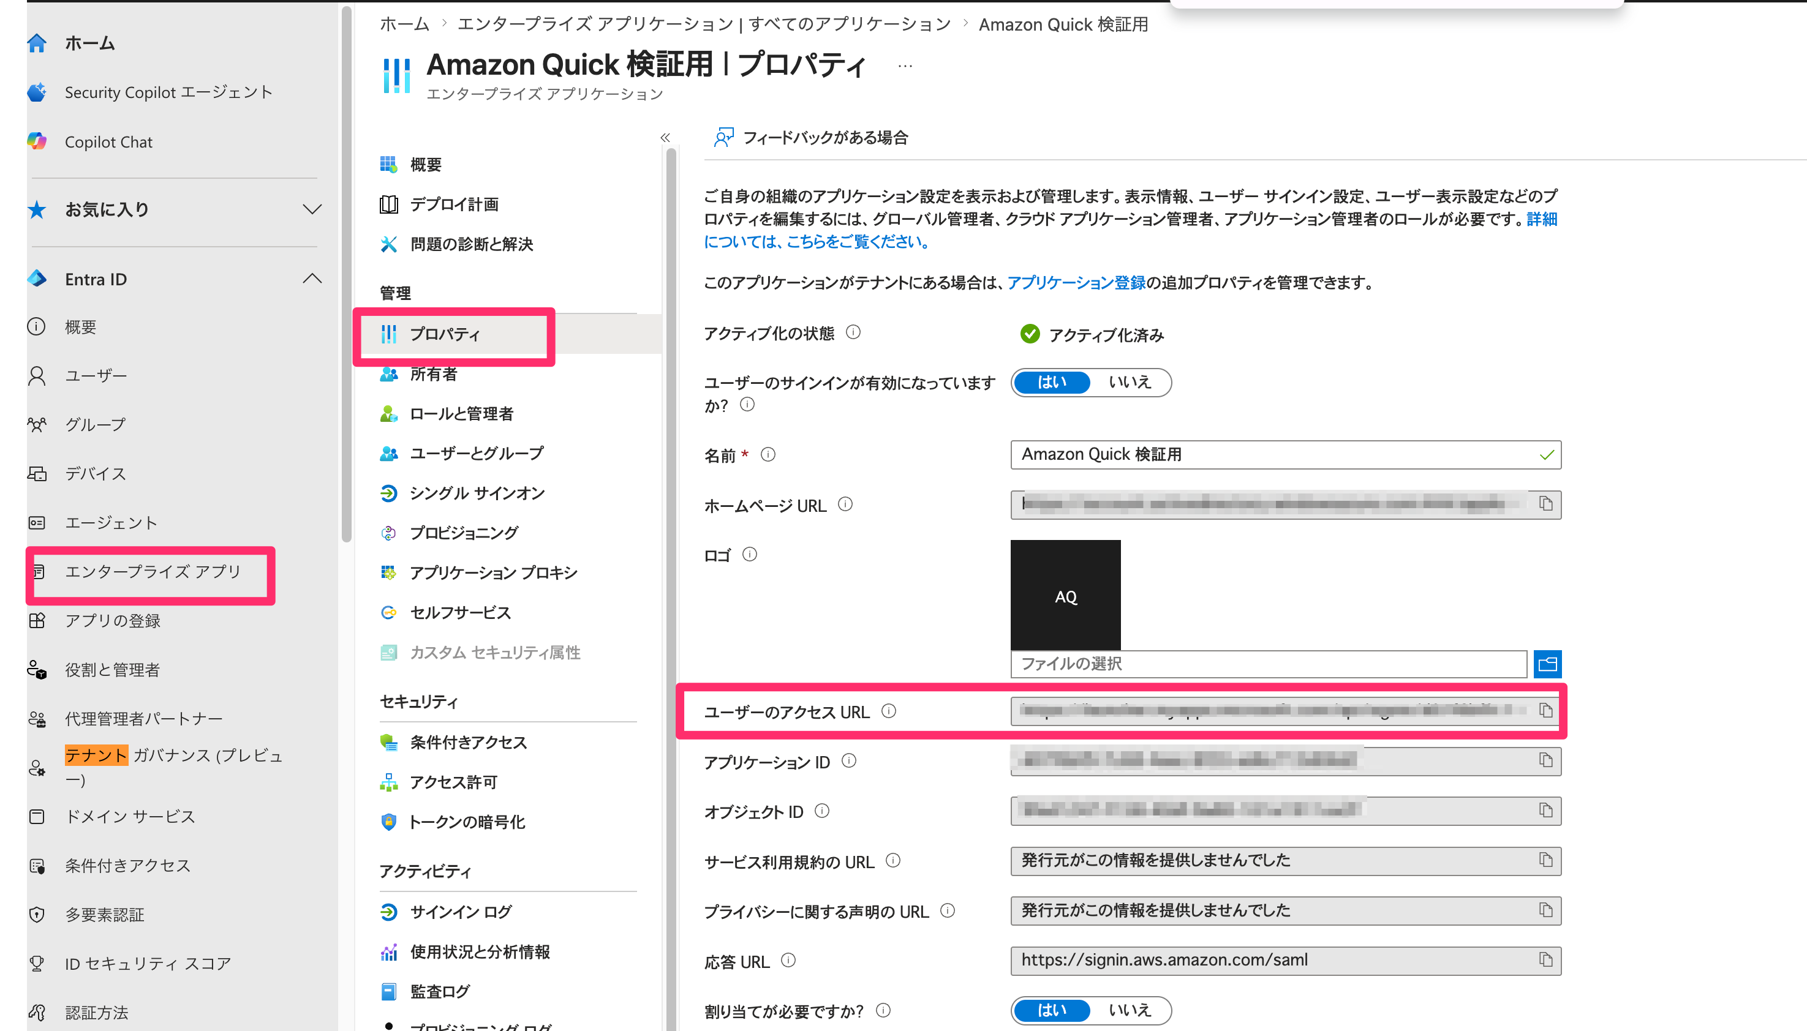Screen dimensions: 1807x1031
Task: Open 使用状況と分析情報 menu item
Action: pyautogui.click(x=480, y=951)
